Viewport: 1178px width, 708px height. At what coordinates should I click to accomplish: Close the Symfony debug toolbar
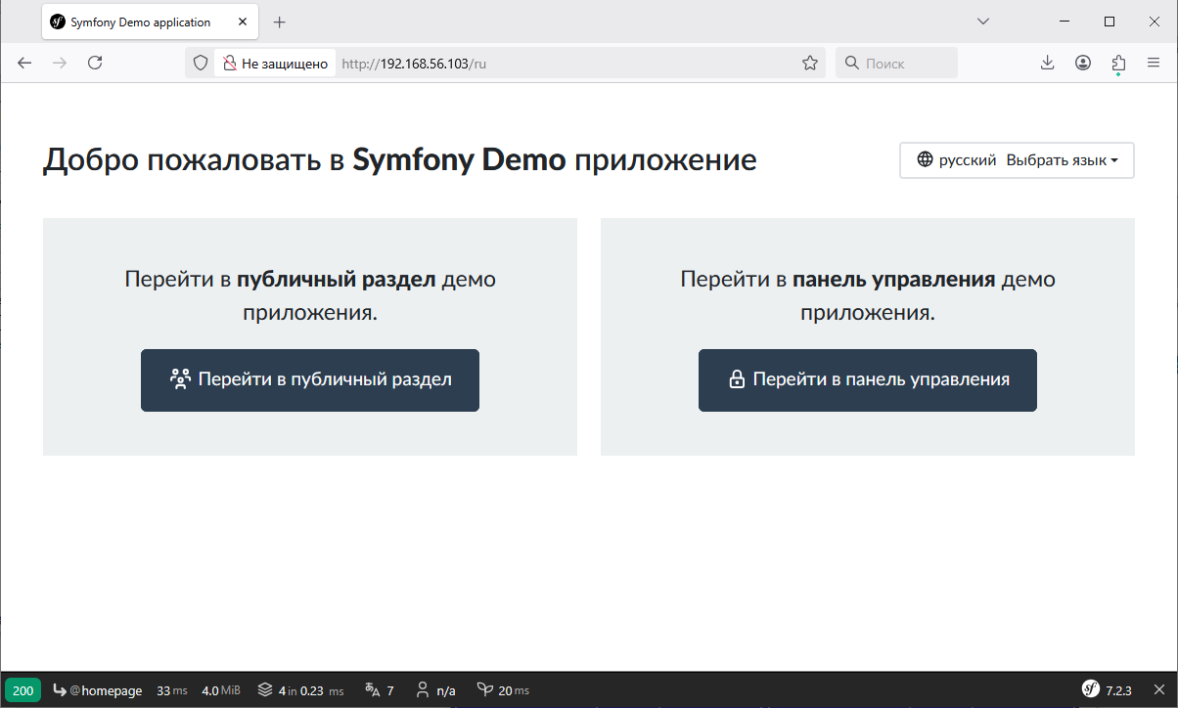pyautogui.click(x=1159, y=690)
